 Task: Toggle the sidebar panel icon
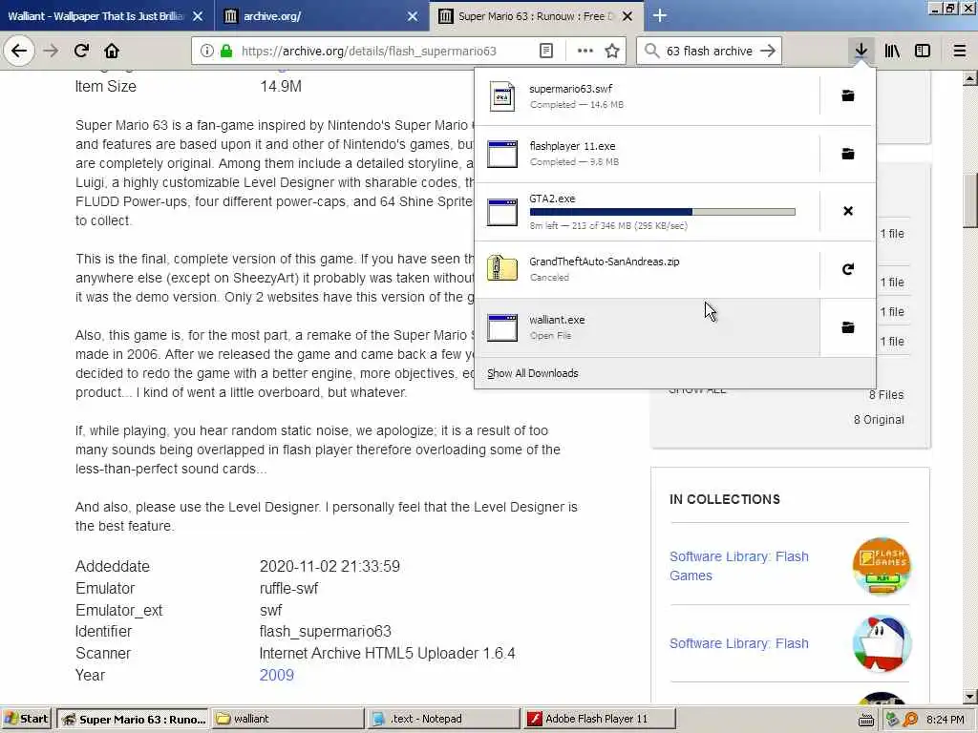coord(923,51)
